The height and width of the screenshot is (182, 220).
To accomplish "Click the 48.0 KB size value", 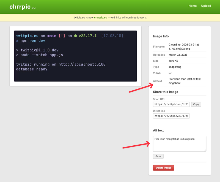I will coord(174,61).
